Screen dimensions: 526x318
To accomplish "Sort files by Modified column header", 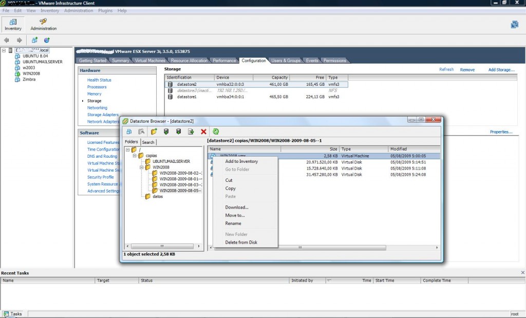I will point(414,149).
